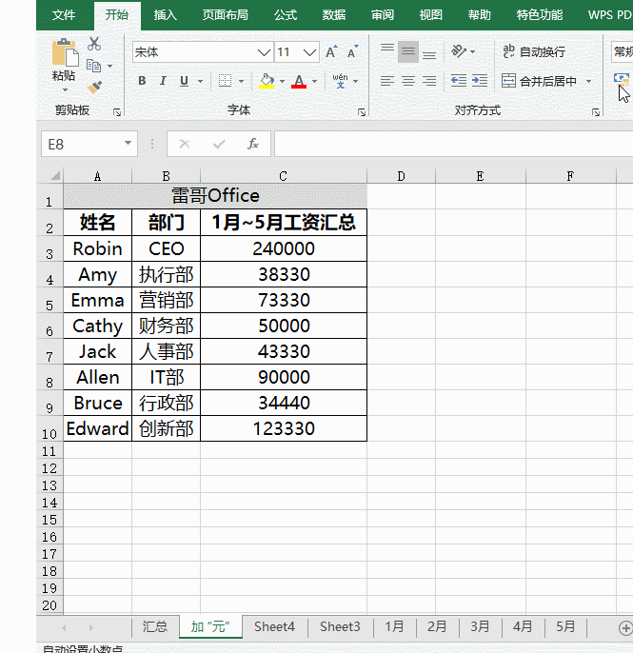The height and width of the screenshot is (653, 633).
Task: Click the Cut scissors icon
Action: (x=94, y=44)
